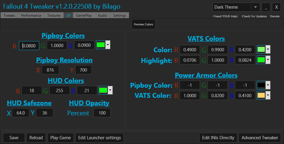Click VATS Highlight G field 1.0000

pyautogui.click(x=217, y=60)
